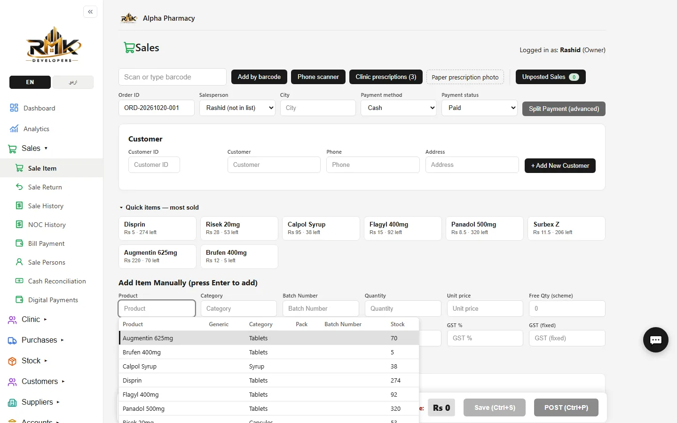
Task: Click the Scan or type barcode field
Action: click(x=173, y=77)
